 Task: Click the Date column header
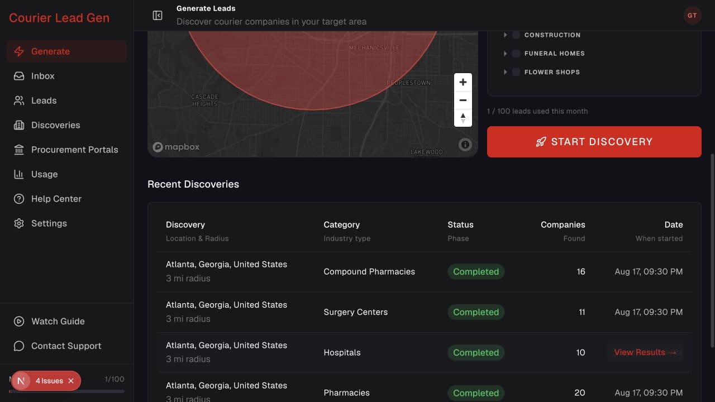pyautogui.click(x=674, y=225)
